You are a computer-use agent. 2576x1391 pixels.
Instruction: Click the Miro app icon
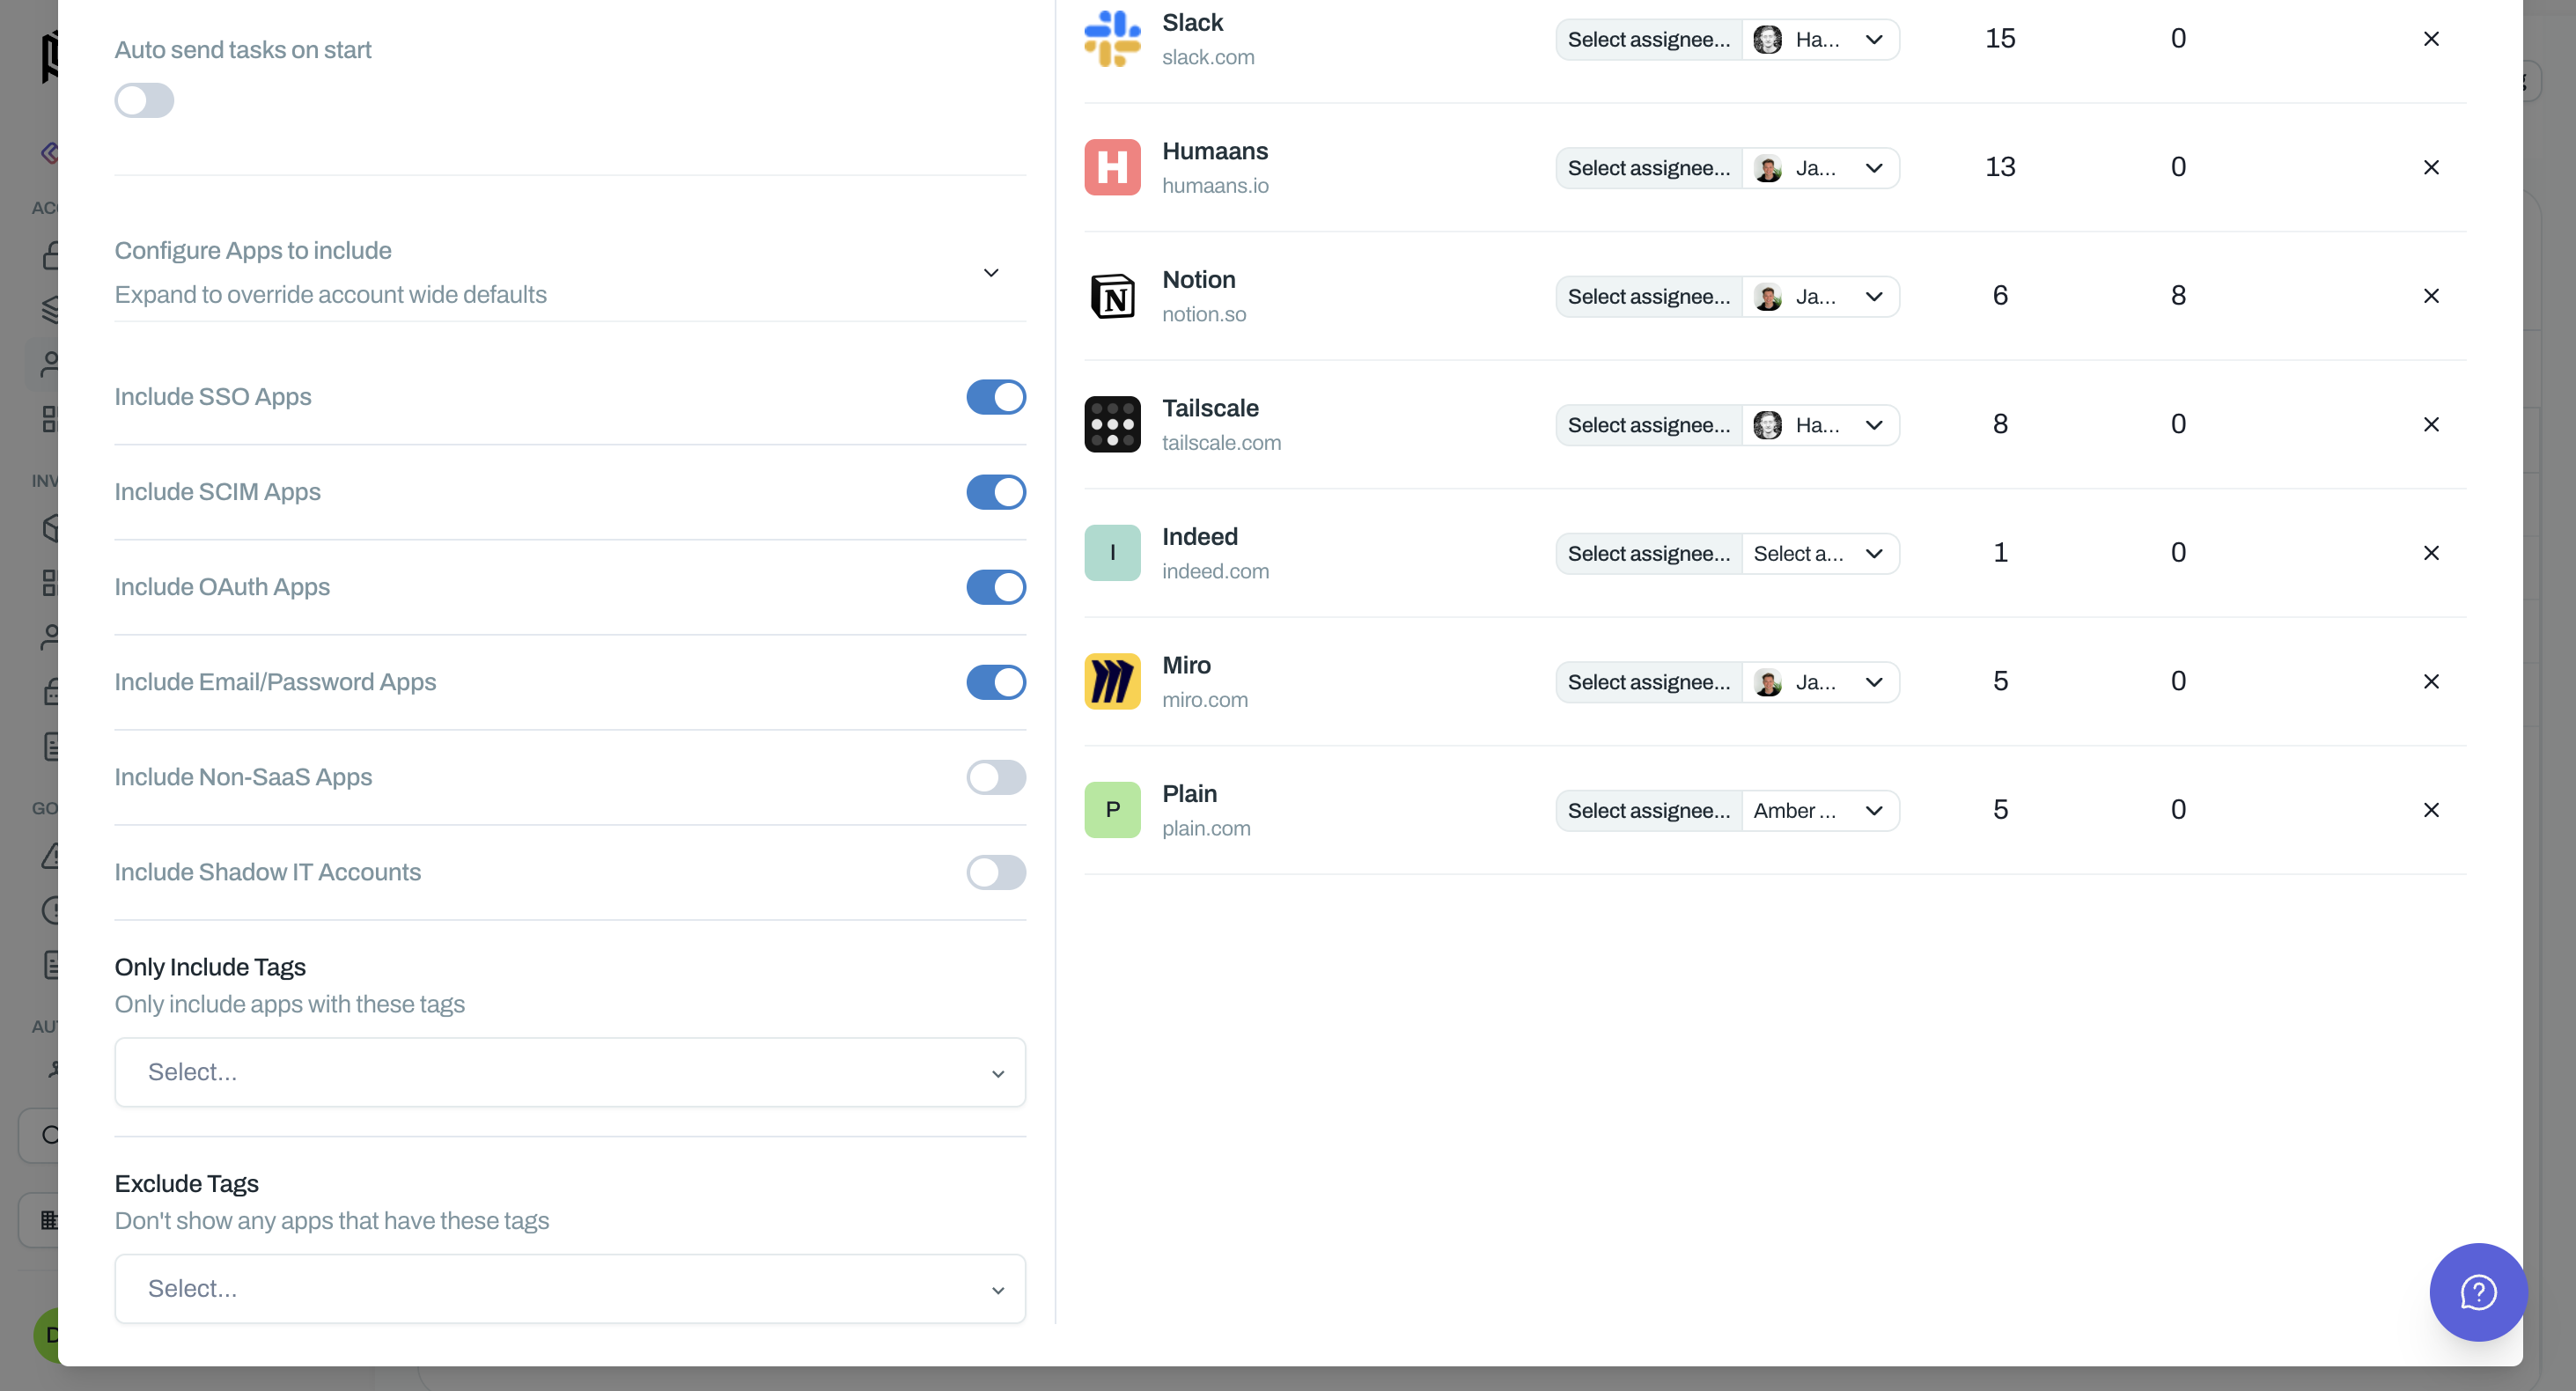[1112, 681]
